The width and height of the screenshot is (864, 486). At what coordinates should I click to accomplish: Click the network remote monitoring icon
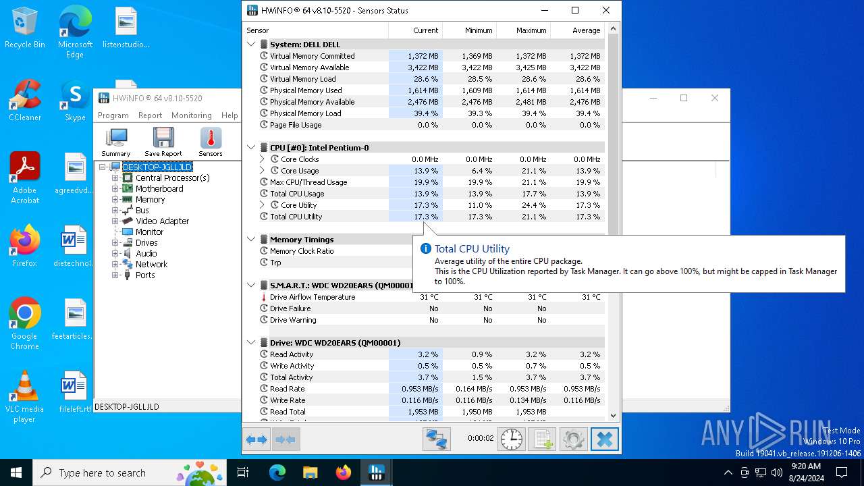(x=437, y=439)
